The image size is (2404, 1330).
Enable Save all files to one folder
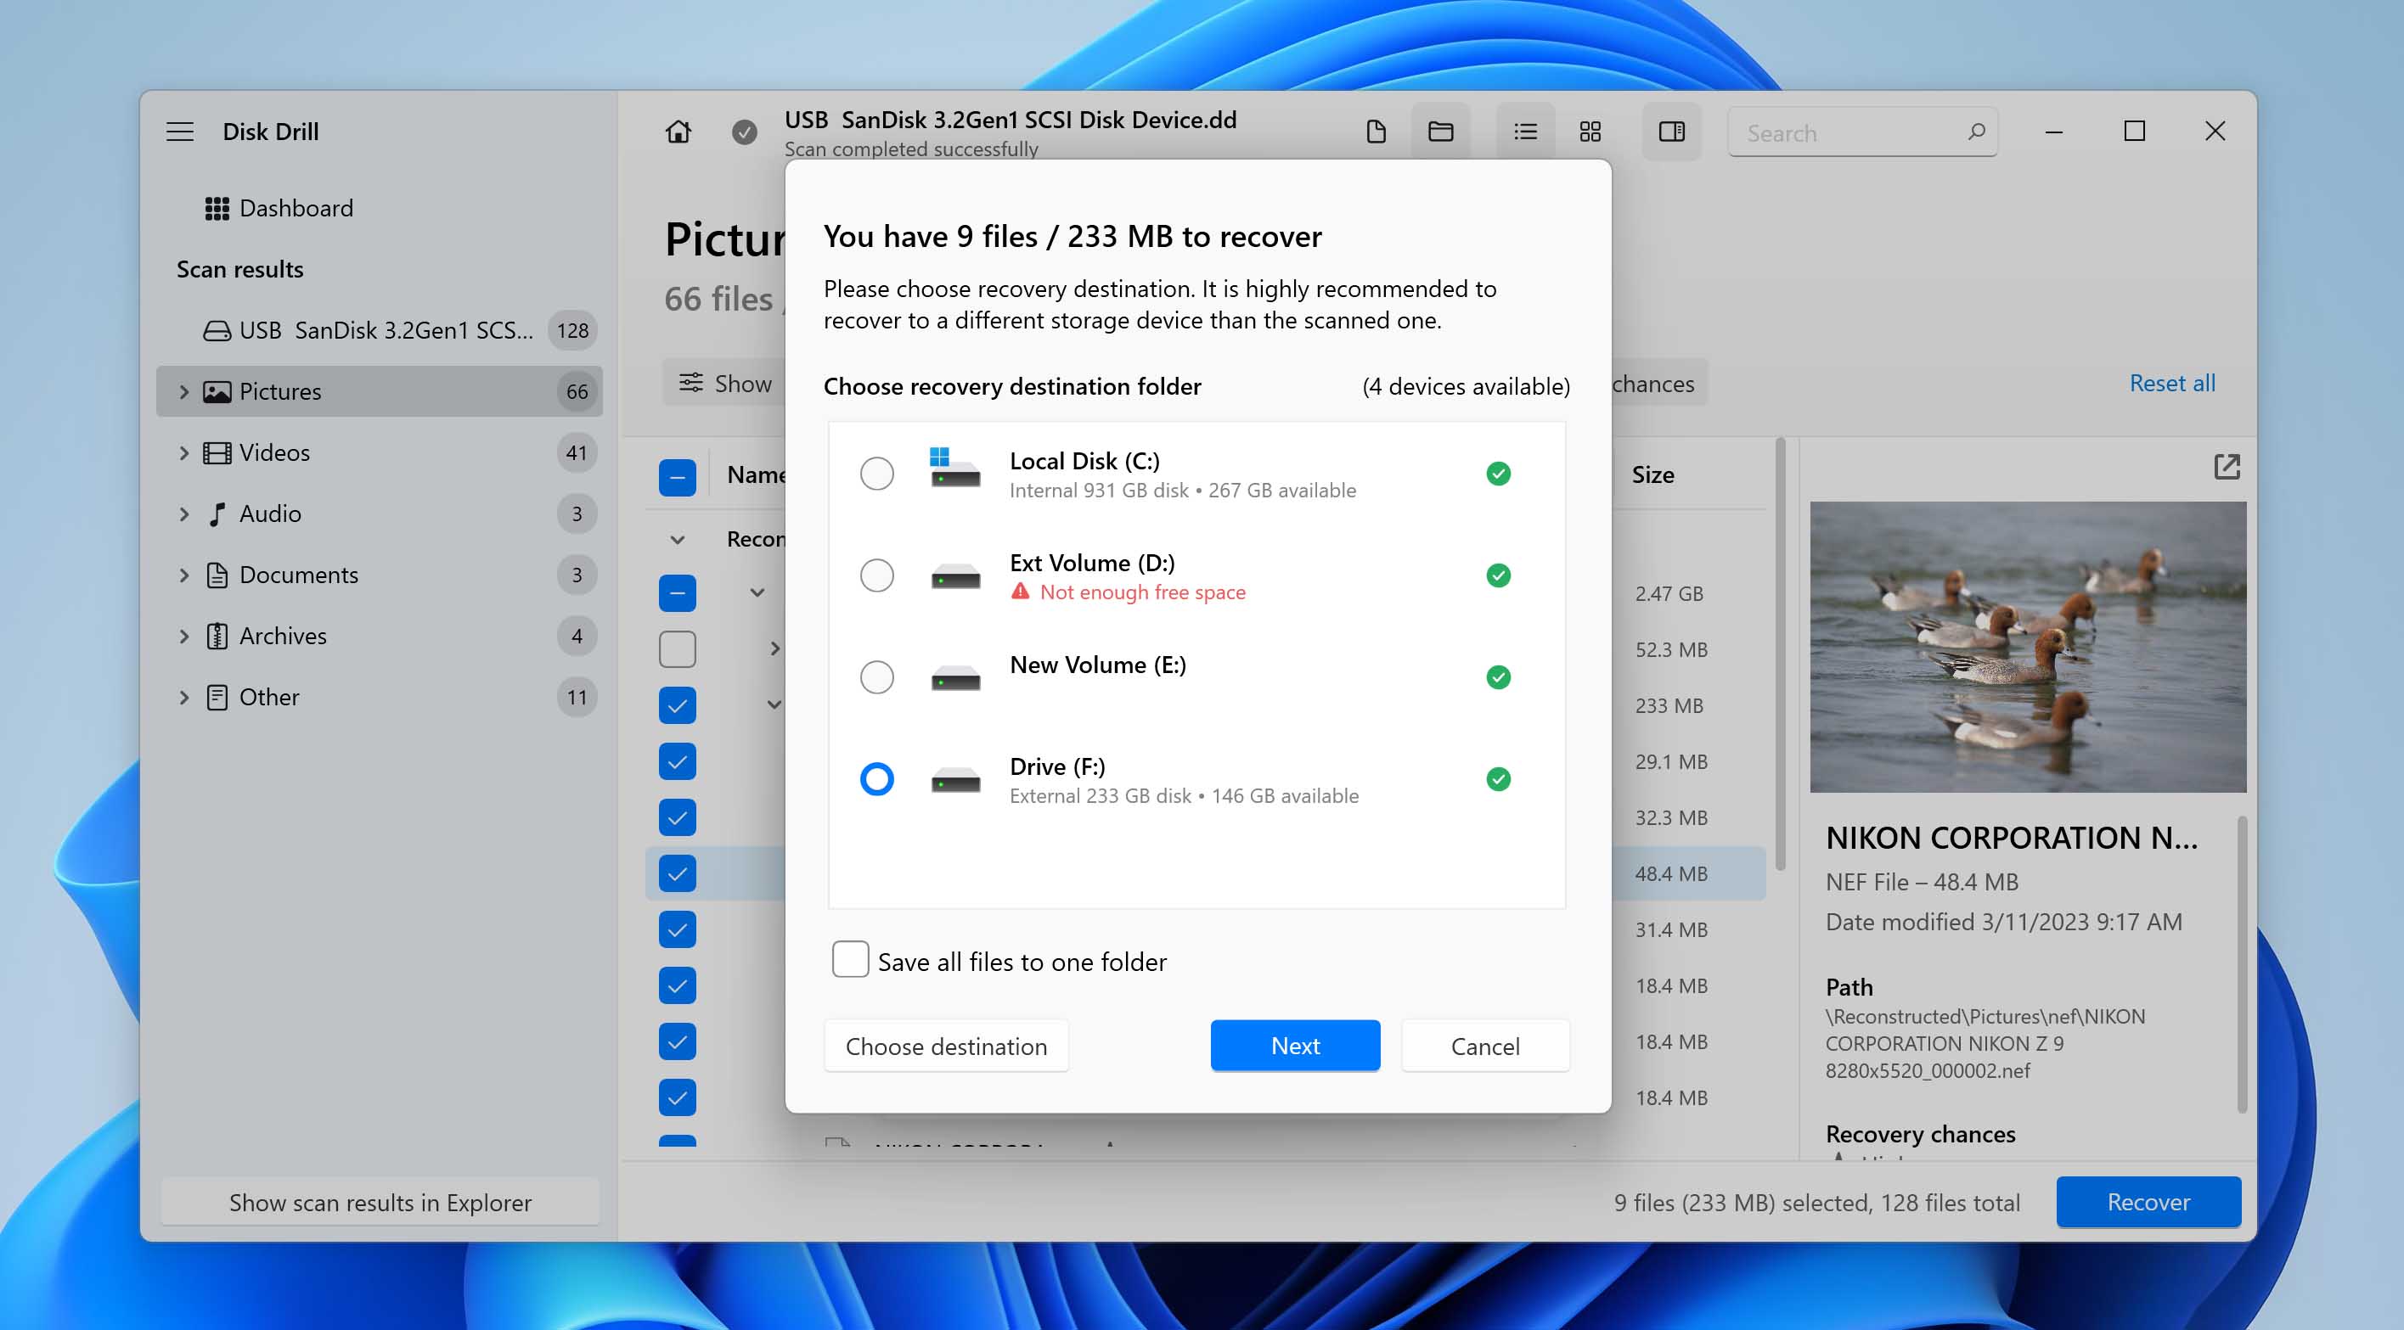pos(850,959)
